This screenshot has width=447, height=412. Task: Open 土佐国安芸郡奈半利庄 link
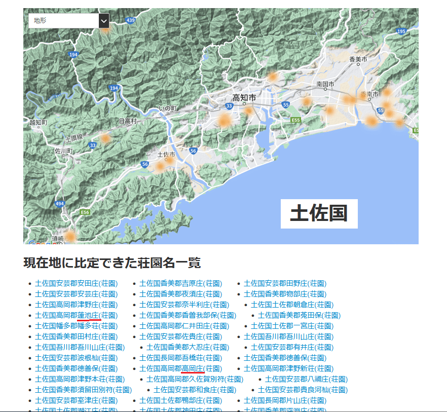tap(184, 305)
